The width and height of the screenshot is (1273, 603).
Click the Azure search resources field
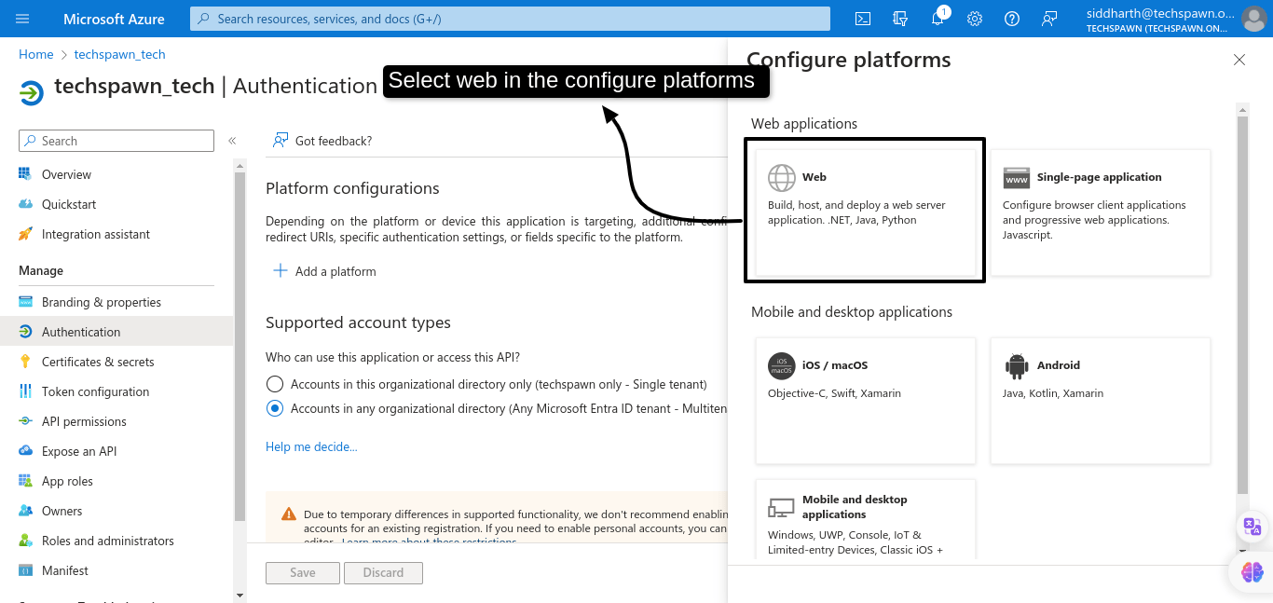(510, 19)
